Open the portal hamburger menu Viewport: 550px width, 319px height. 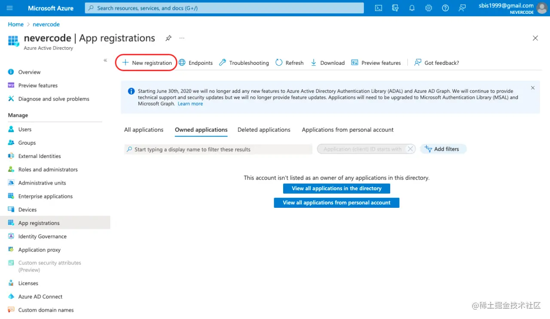[x=10, y=8]
